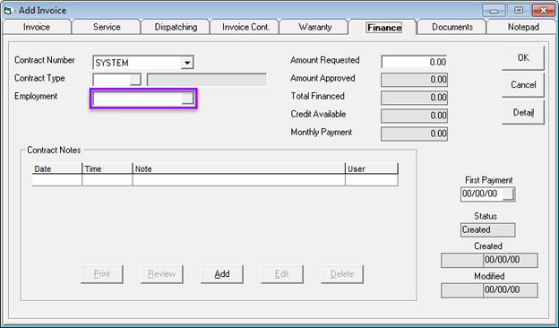
Task: Close the Add Invoice window
Action: (x=544, y=11)
